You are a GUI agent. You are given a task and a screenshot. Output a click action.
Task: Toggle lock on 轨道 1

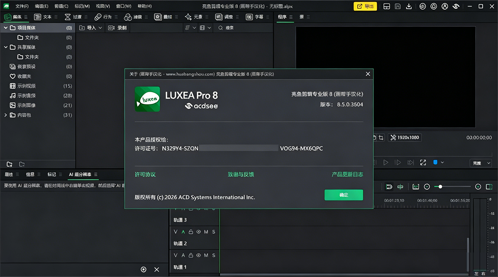tap(191, 255)
